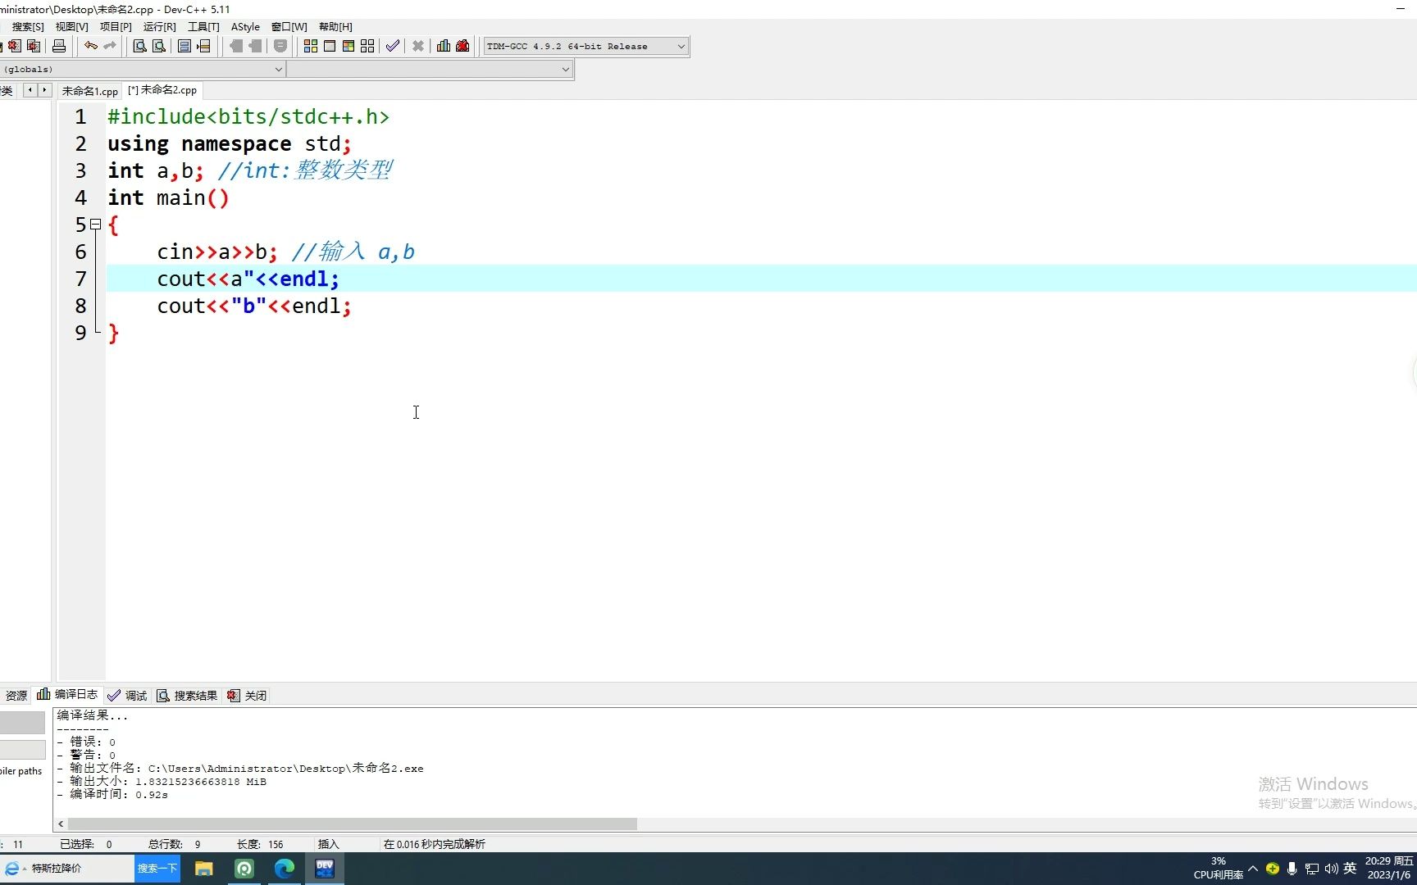
Task: Open the 运行[R] menu
Action: coord(160,27)
